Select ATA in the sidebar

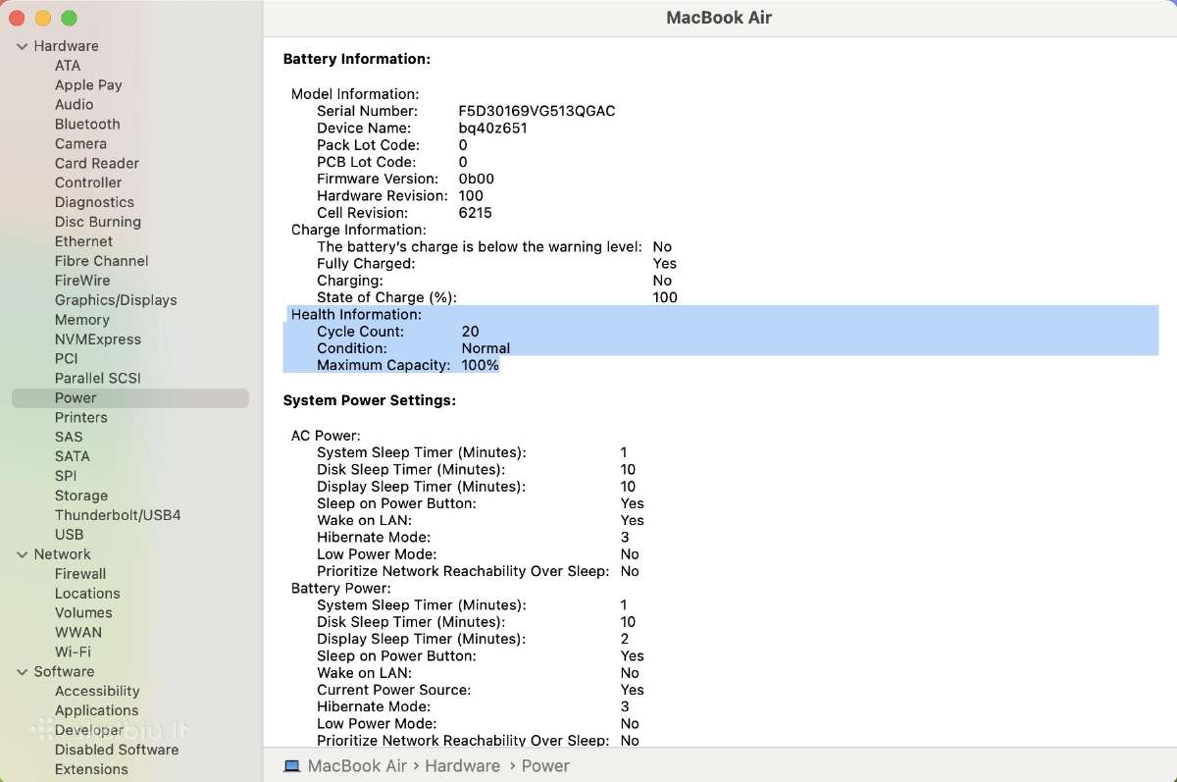point(68,66)
